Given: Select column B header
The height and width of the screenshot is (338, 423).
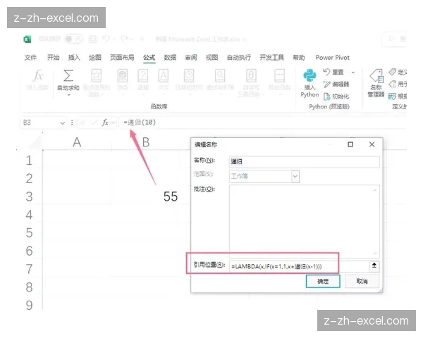Looking at the screenshot, I should point(146,142).
